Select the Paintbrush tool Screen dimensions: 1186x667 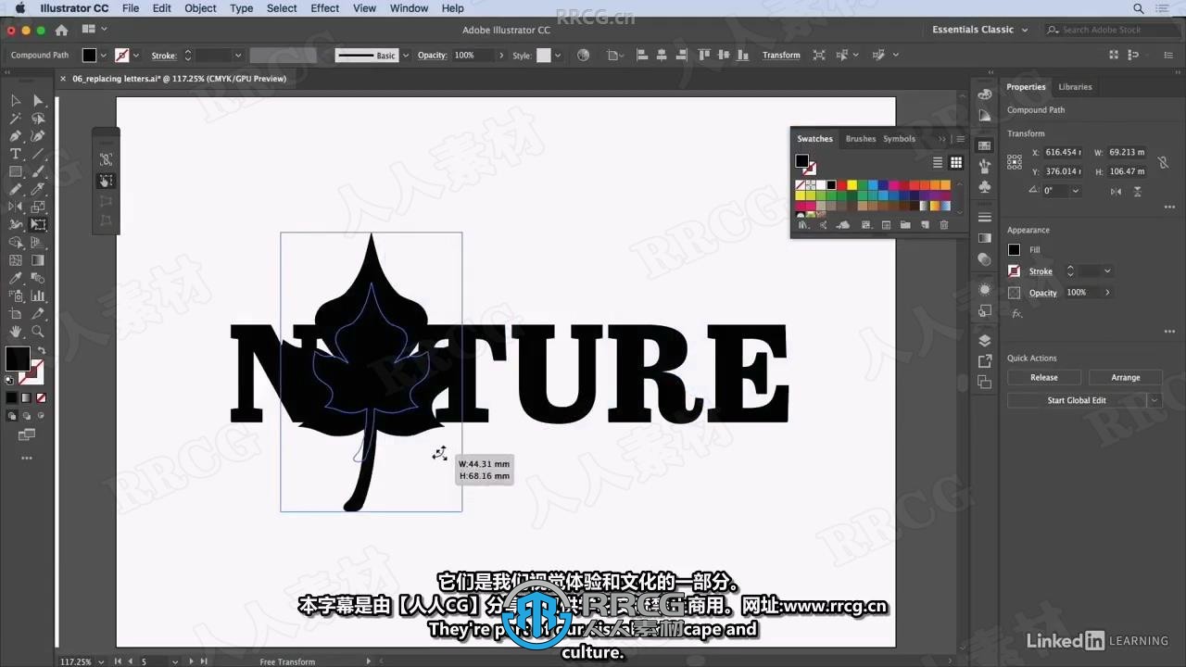coord(38,171)
